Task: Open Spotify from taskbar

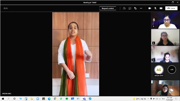Action: coord(67,99)
